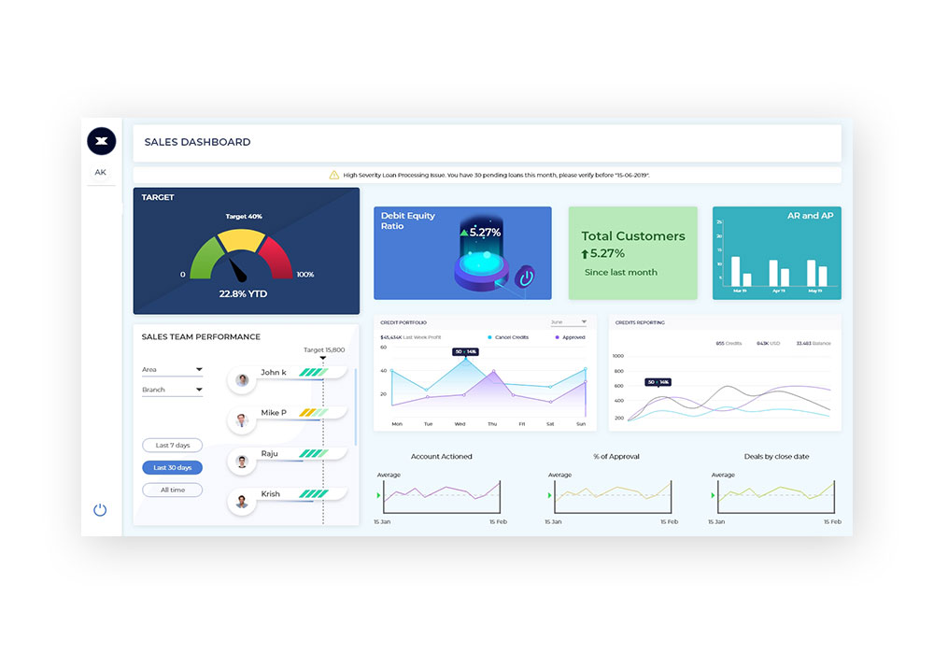
Task: Open the Account Actioned chart
Action: pyautogui.click(x=442, y=497)
